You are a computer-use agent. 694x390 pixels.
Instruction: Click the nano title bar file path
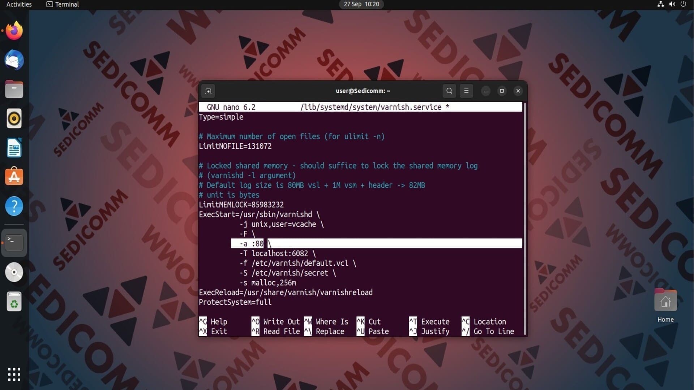[x=371, y=107]
